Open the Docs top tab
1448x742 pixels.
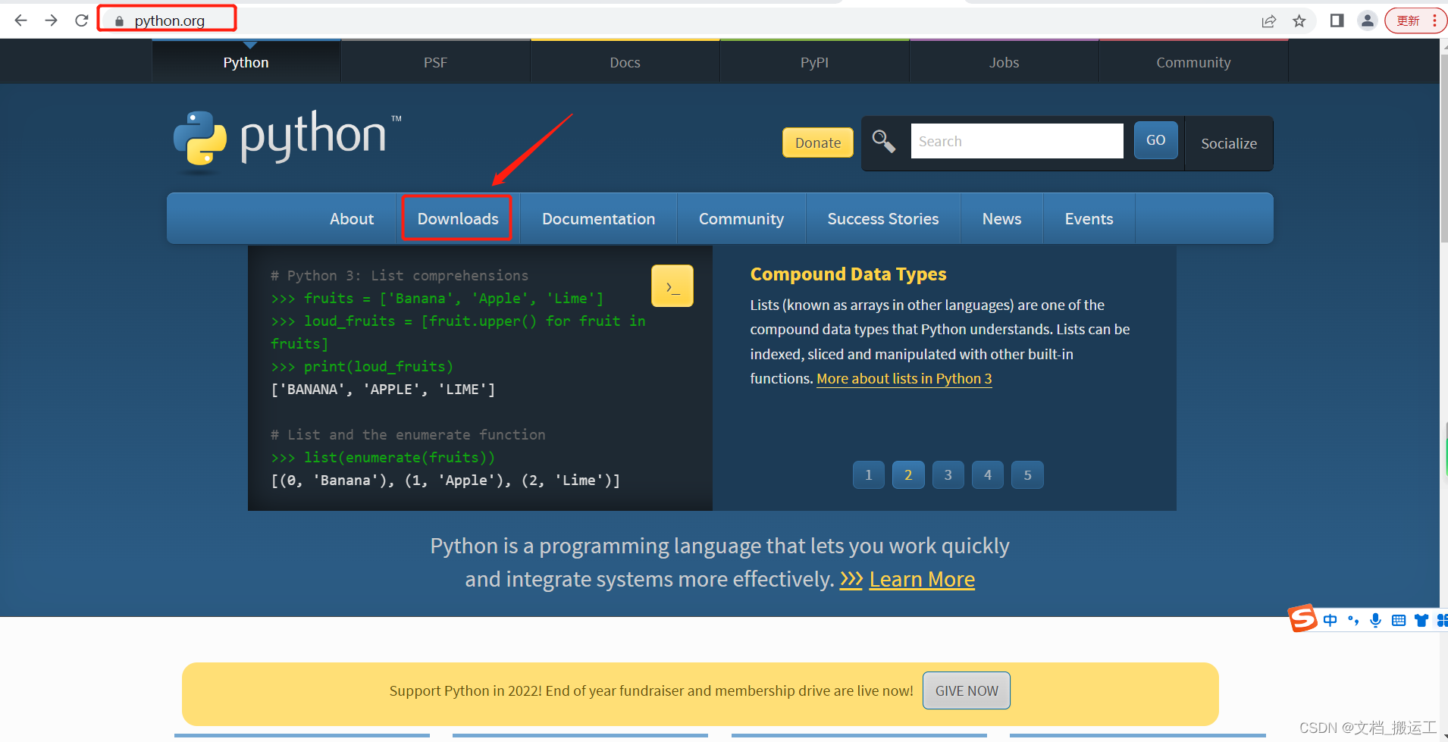pyautogui.click(x=625, y=62)
